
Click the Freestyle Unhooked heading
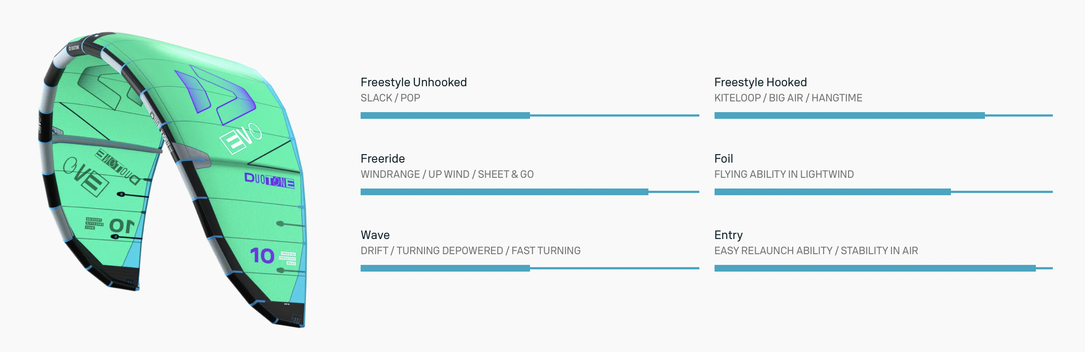[x=413, y=82]
